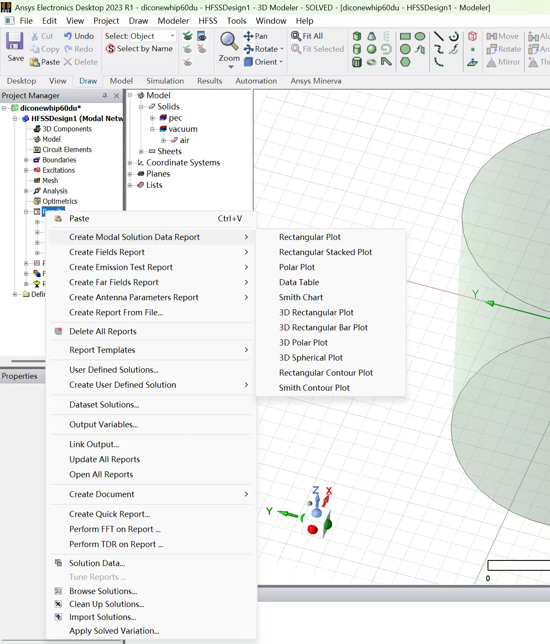Select the cylinder drawing tool
This screenshot has width=550, height=644.
coord(357,49)
